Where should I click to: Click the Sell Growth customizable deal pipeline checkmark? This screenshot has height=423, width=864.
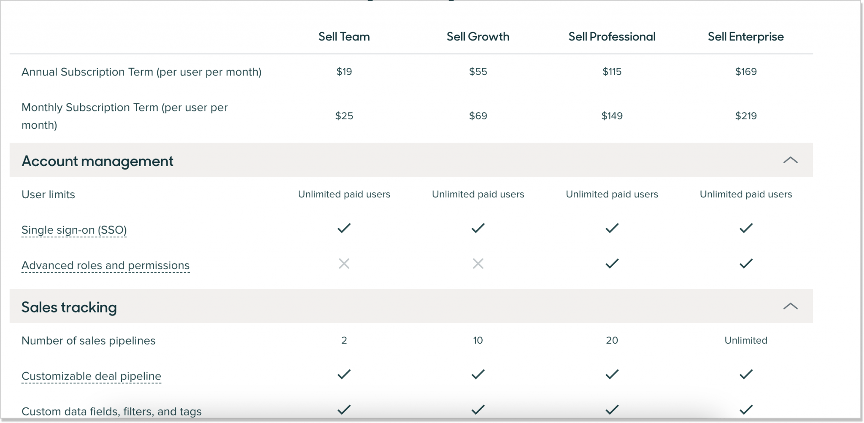click(478, 374)
